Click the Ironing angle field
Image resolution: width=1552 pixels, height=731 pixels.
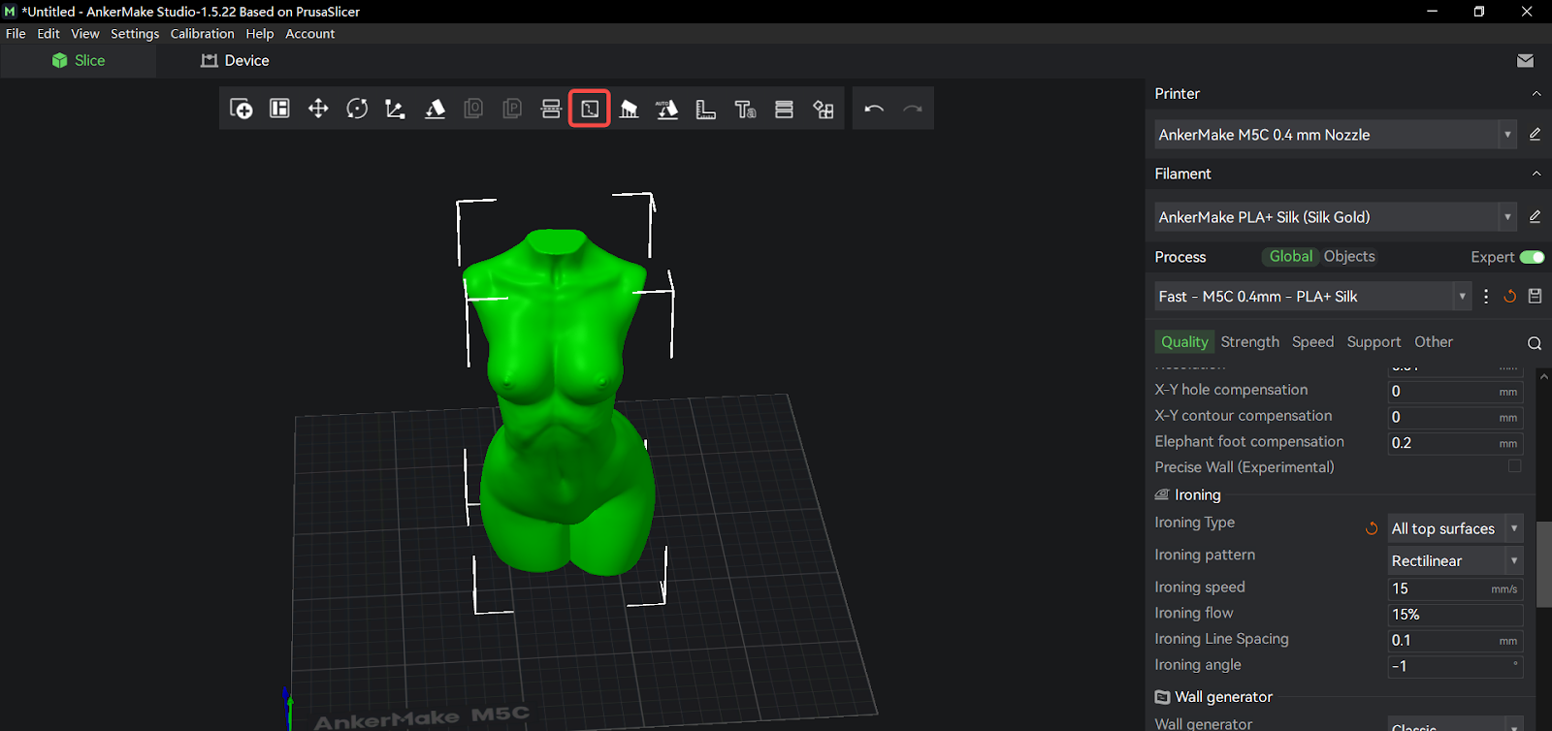(1455, 666)
